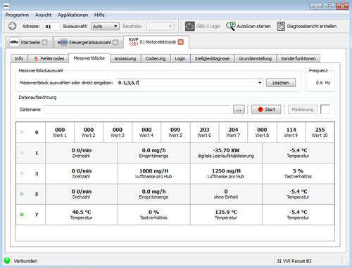Open the Ansicht menu
The image size is (352, 268).
[43, 15]
